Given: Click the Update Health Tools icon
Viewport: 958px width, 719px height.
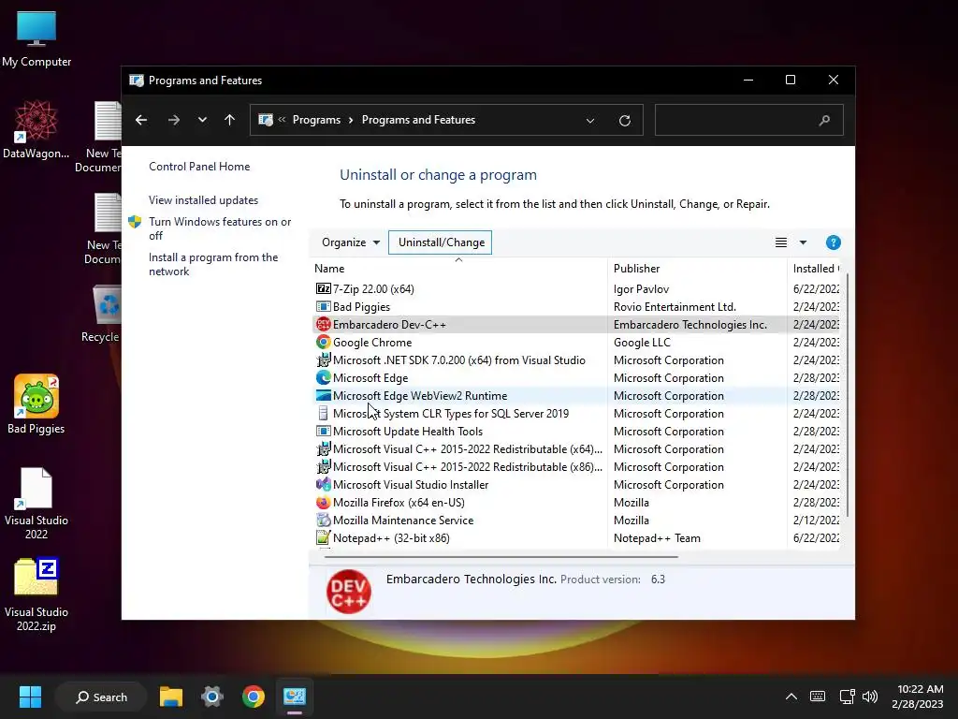Looking at the screenshot, I should (x=323, y=431).
